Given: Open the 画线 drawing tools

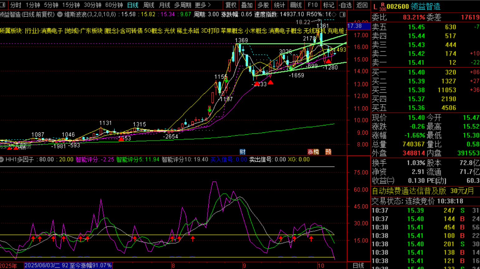Looking at the screenshot, I should 296,5.
